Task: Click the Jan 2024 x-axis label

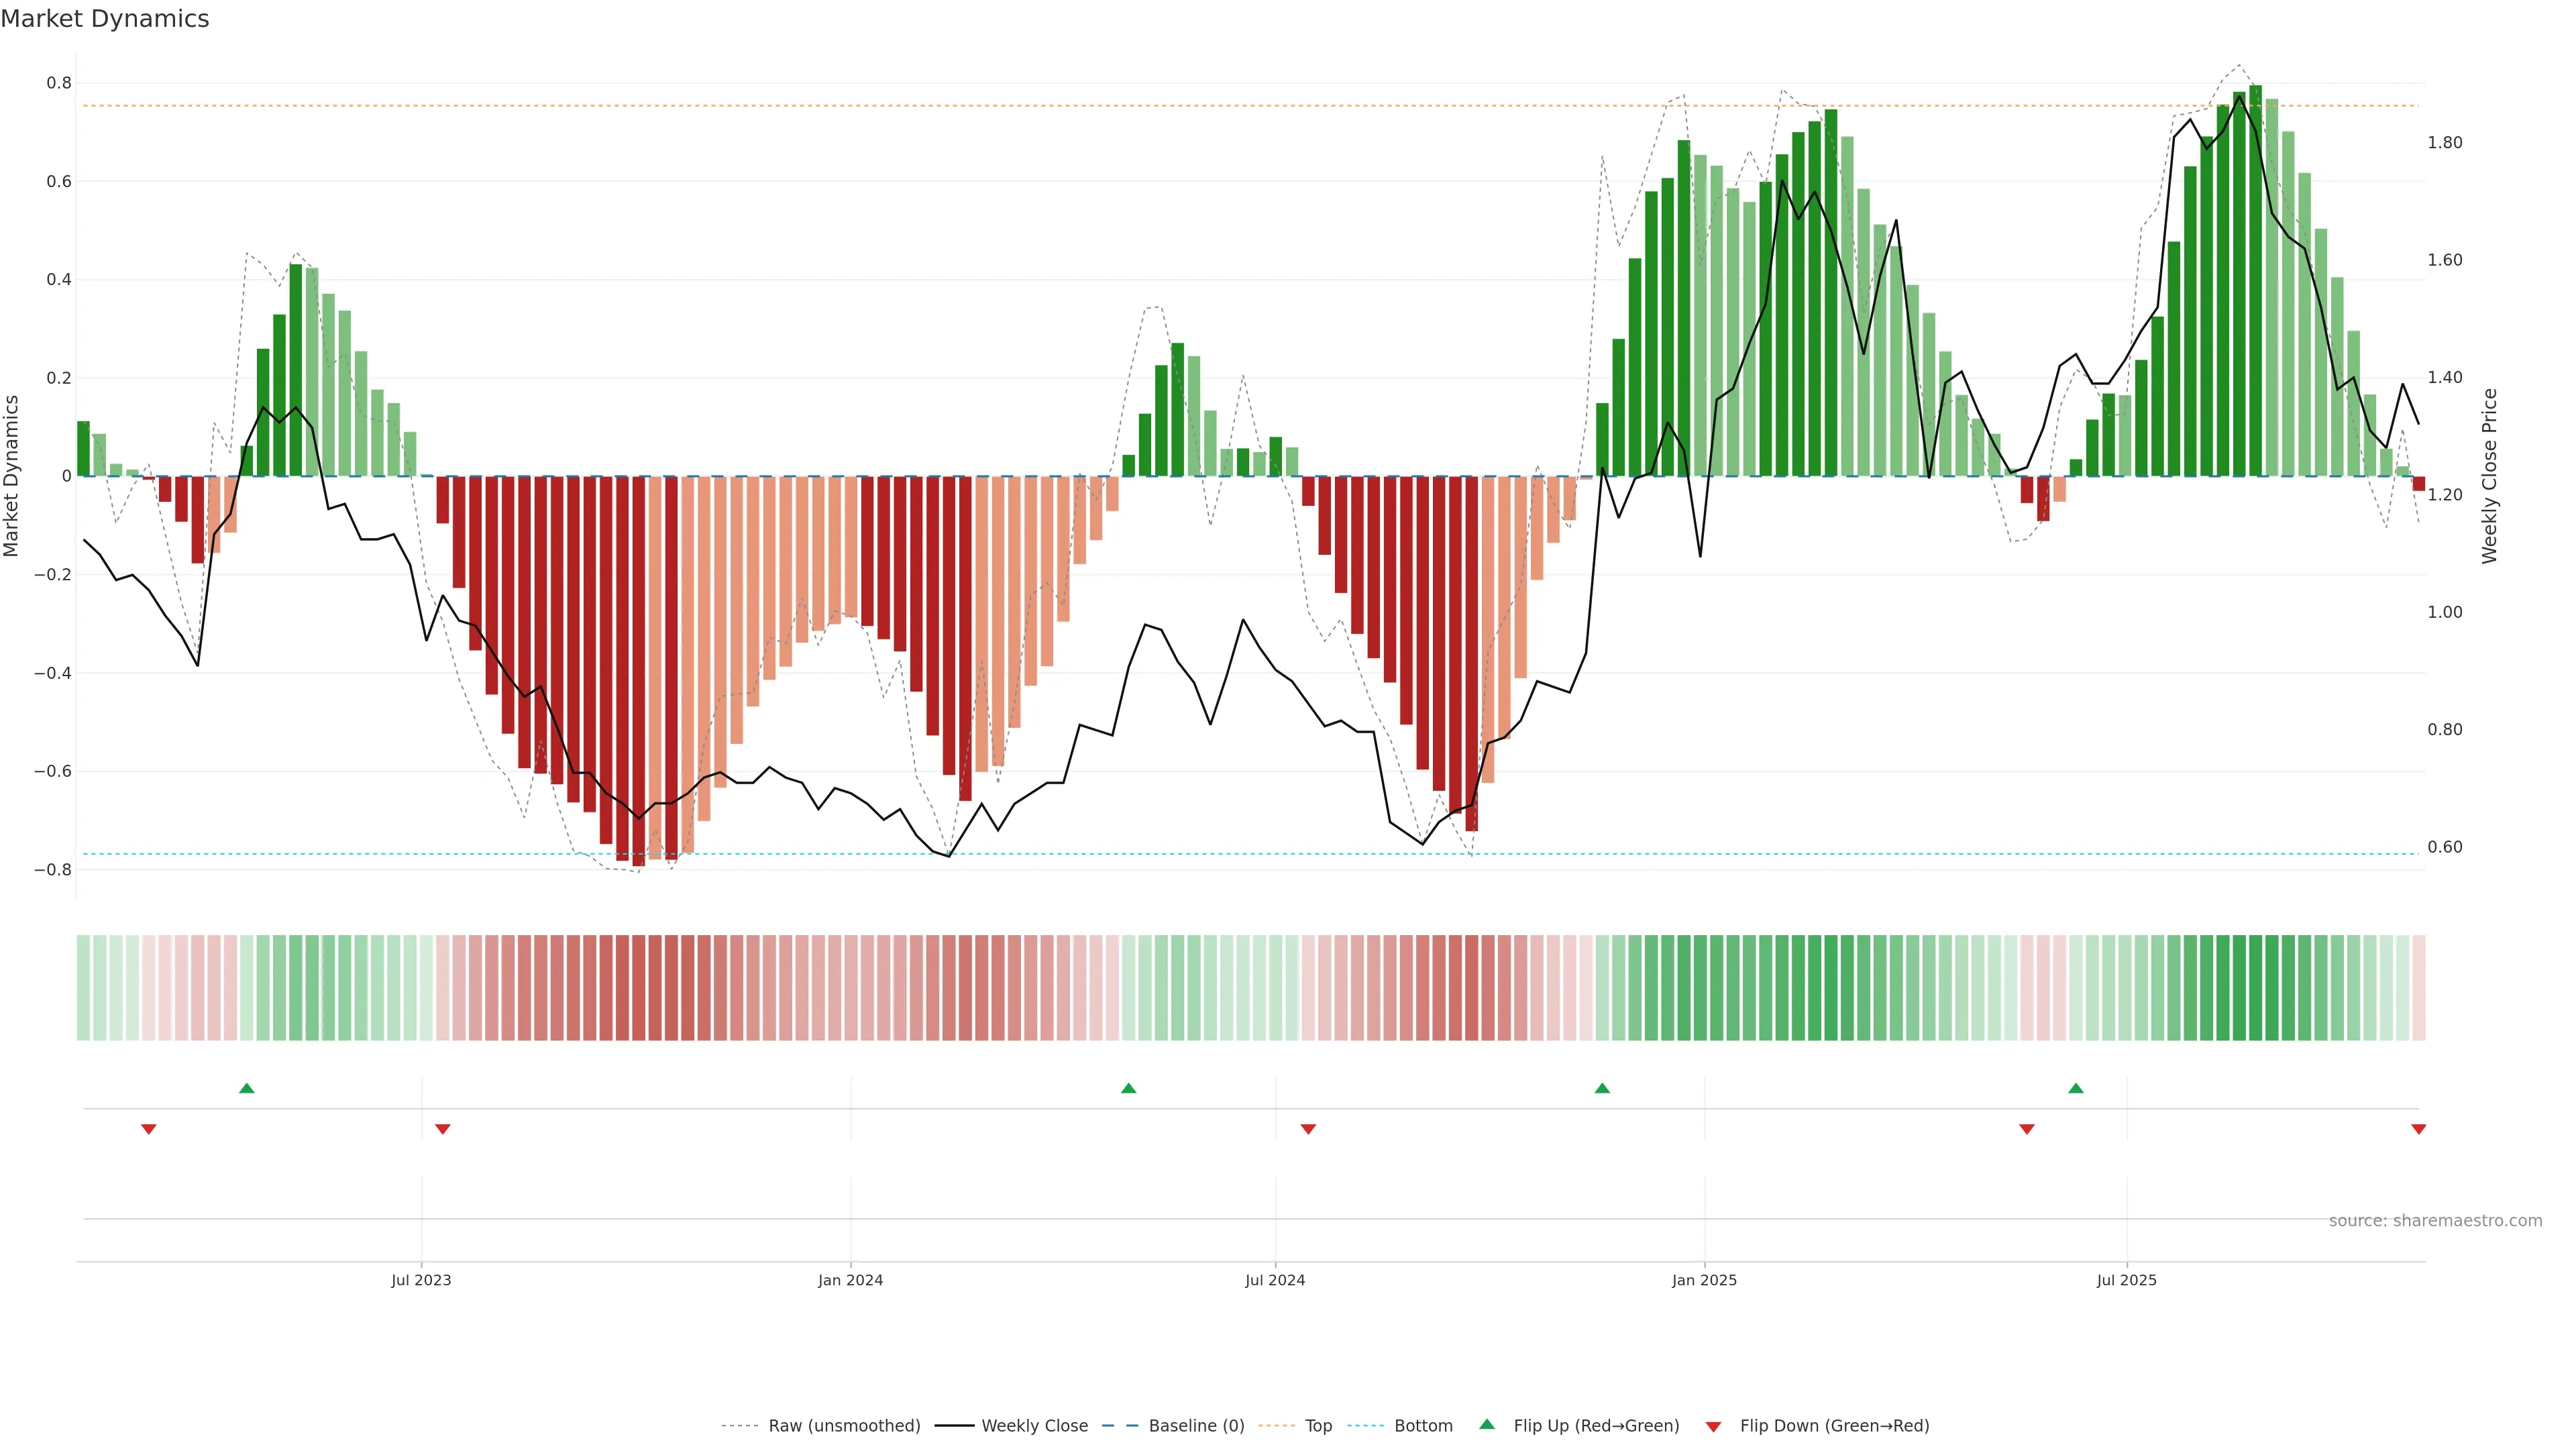Action: coord(850,1280)
